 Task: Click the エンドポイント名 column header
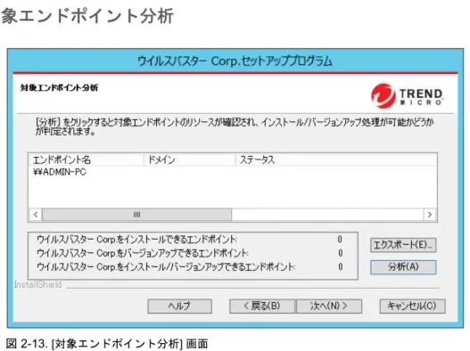(87, 160)
